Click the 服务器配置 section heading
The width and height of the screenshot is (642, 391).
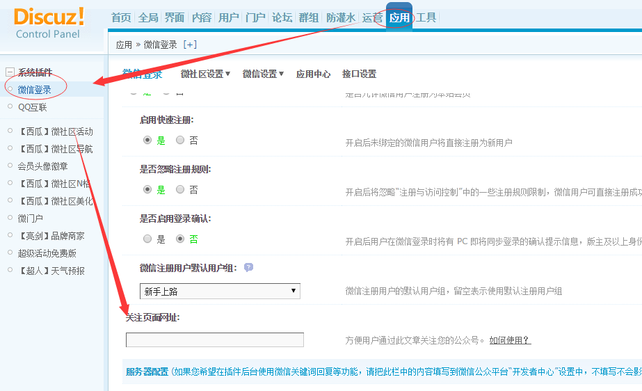pos(147,372)
